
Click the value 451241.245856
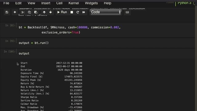(73, 80)
